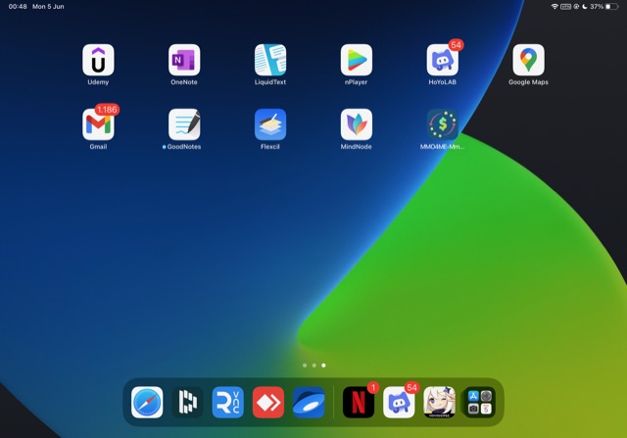Screen dimensions: 627x438
Task: Open the Flexcil app
Action: [x=270, y=124]
